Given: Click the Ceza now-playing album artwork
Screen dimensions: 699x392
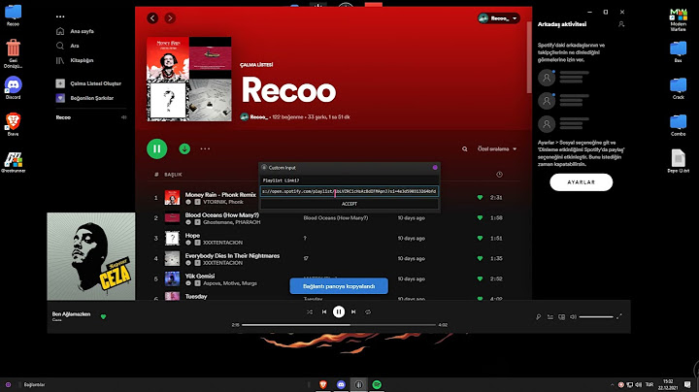Looking at the screenshot, I should (x=91, y=256).
